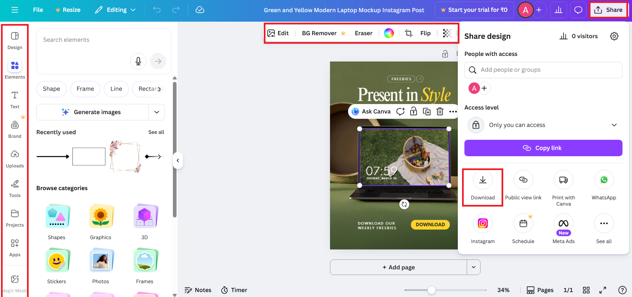
Task: Click the BG Remover tool
Action: click(x=319, y=33)
